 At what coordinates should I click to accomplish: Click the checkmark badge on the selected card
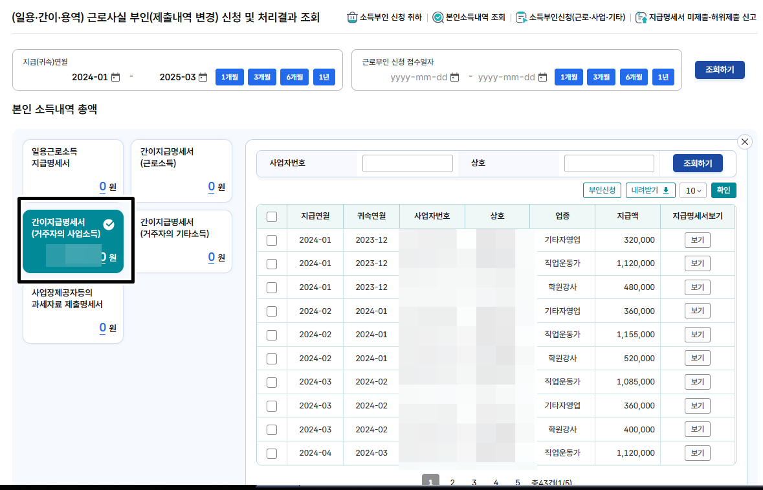(109, 225)
